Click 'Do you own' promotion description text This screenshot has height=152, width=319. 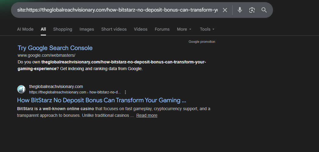(112, 65)
